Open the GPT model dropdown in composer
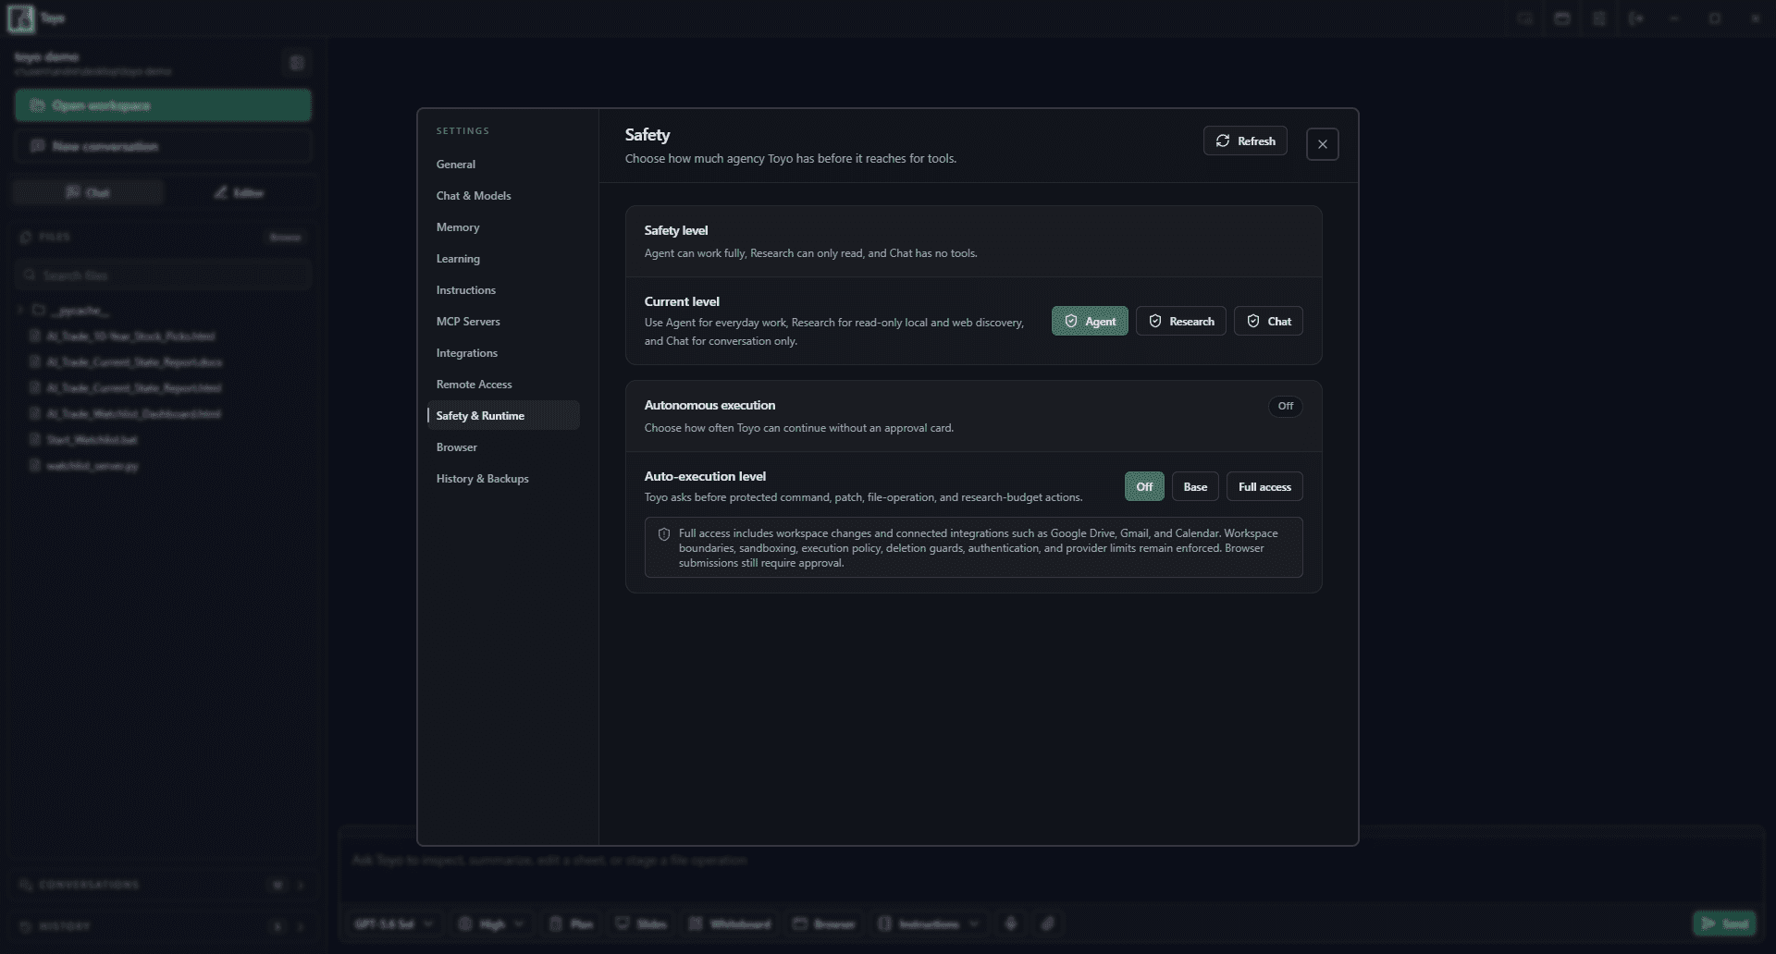1776x954 pixels. 394,923
